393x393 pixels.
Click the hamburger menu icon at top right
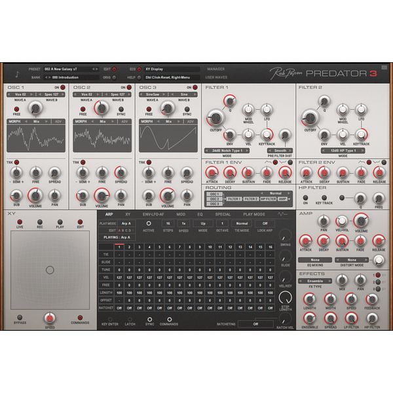tap(384, 67)
